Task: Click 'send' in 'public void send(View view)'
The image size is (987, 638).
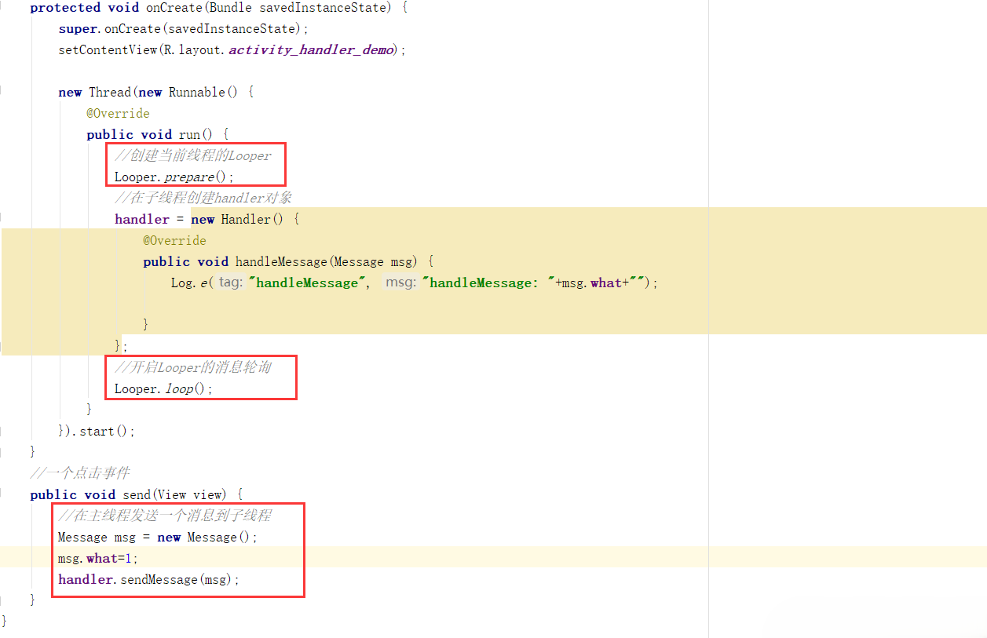Action: tap(135, 494)
